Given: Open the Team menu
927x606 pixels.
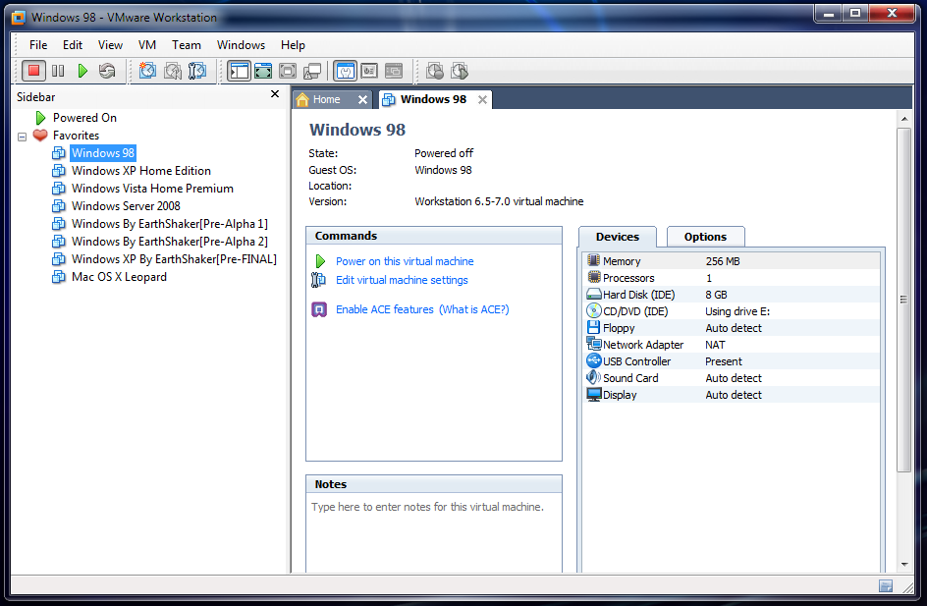Looking at the screenshot, I should coord(187,45).
